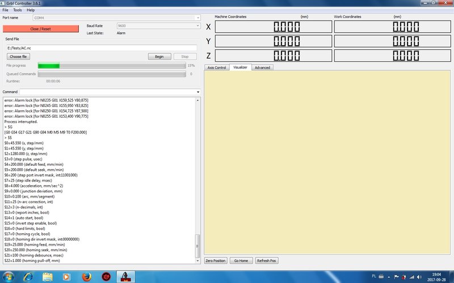454x283 pixels.
Task: Click the PL language indicator
Action: [x=374, y=276]
